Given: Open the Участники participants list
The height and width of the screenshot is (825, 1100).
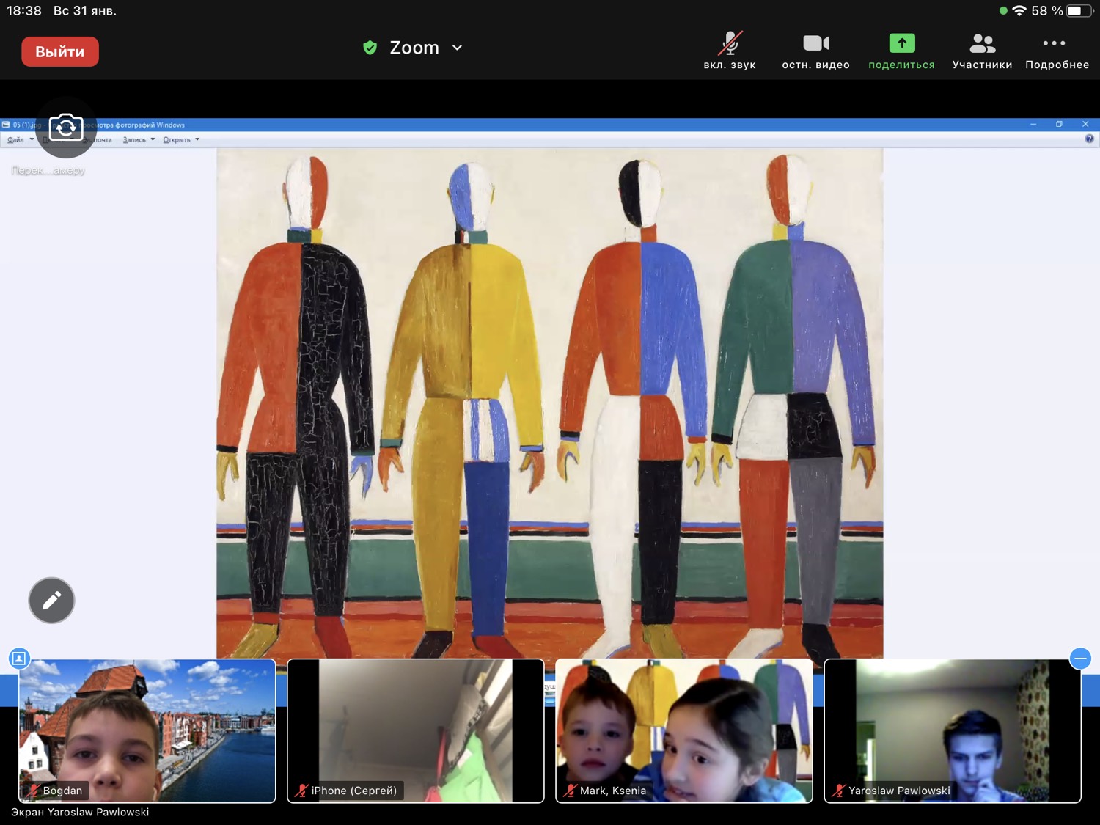Looking at the screenshot, I should coord(982,44).
